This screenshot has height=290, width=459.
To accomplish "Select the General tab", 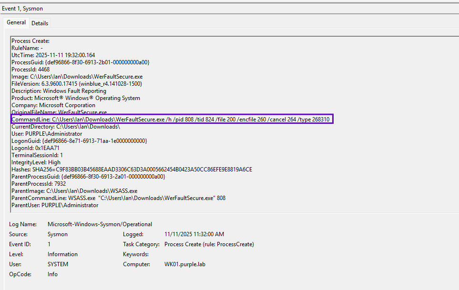I will coord(16,22).
